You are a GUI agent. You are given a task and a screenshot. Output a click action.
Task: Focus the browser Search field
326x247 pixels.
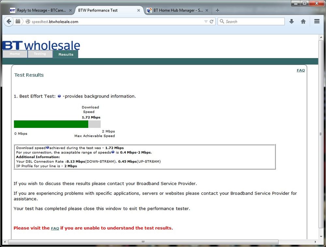point(251,22)
